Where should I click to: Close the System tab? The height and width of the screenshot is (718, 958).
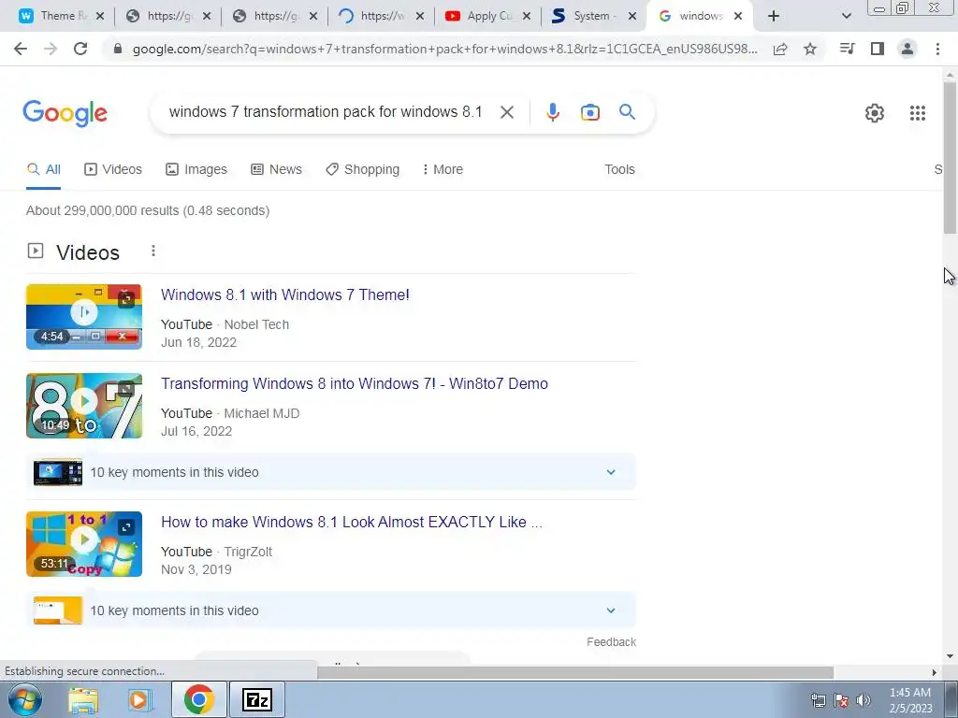(633, 16)
